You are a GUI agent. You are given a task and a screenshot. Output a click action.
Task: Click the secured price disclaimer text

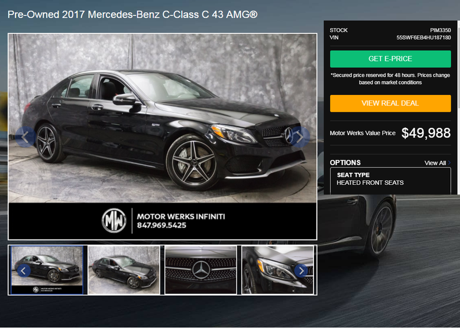[390, 79]
